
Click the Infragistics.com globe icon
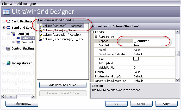coord(8,63)
